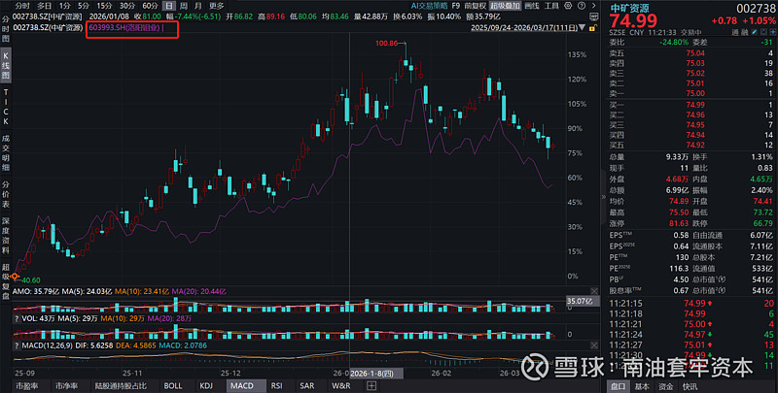Close the AMO sub-chart panel
The height and width of the screenshot is (393, 778).
click(594, 291)
